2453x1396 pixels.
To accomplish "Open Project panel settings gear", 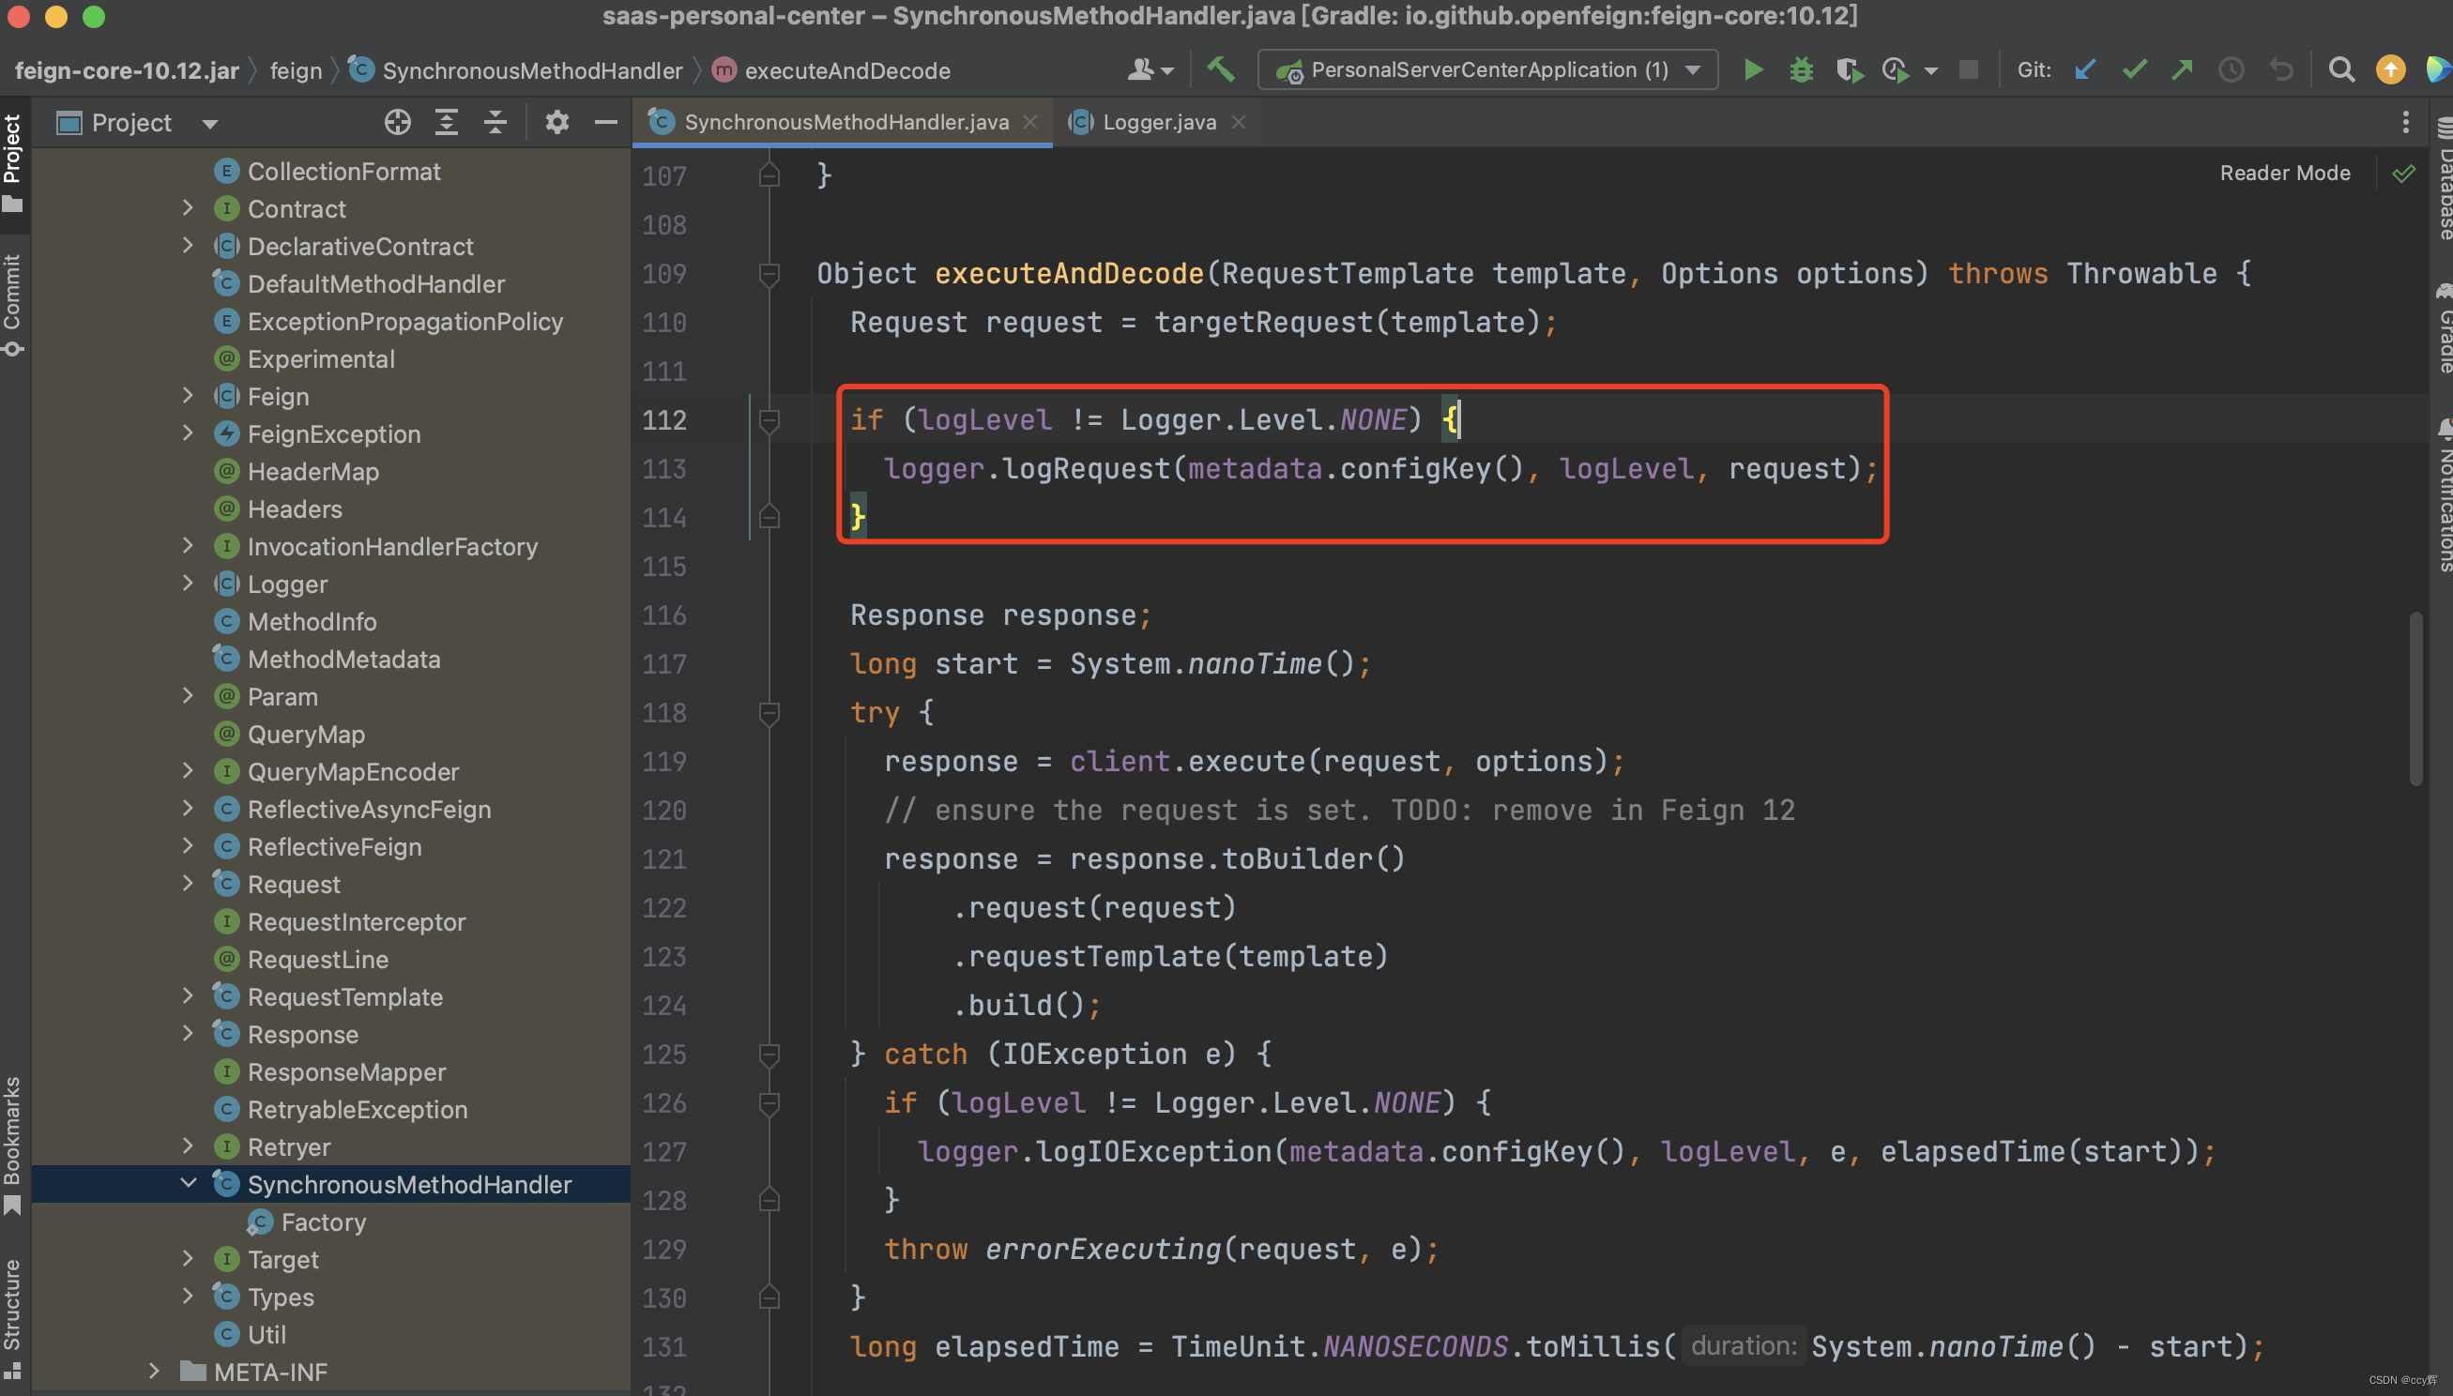I will click(556, 123).
